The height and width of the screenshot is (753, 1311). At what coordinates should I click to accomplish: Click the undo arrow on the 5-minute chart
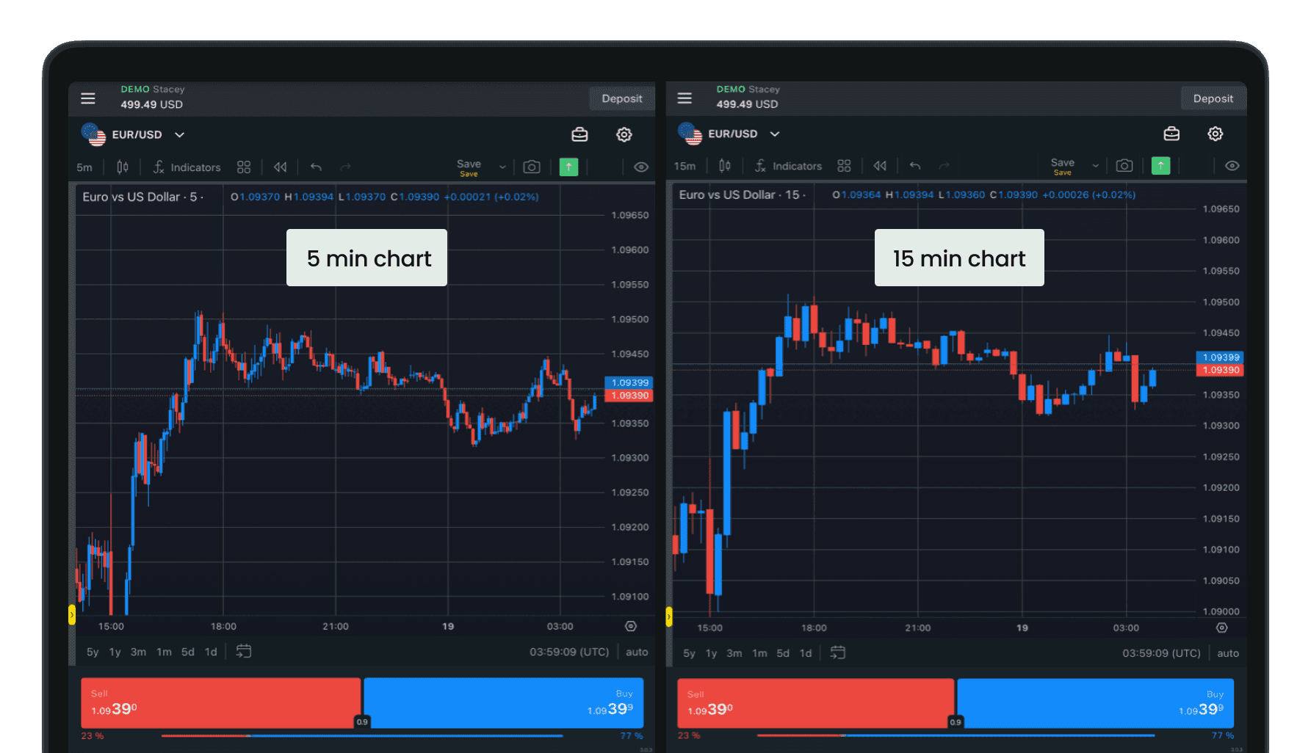(x=315, y=167)
